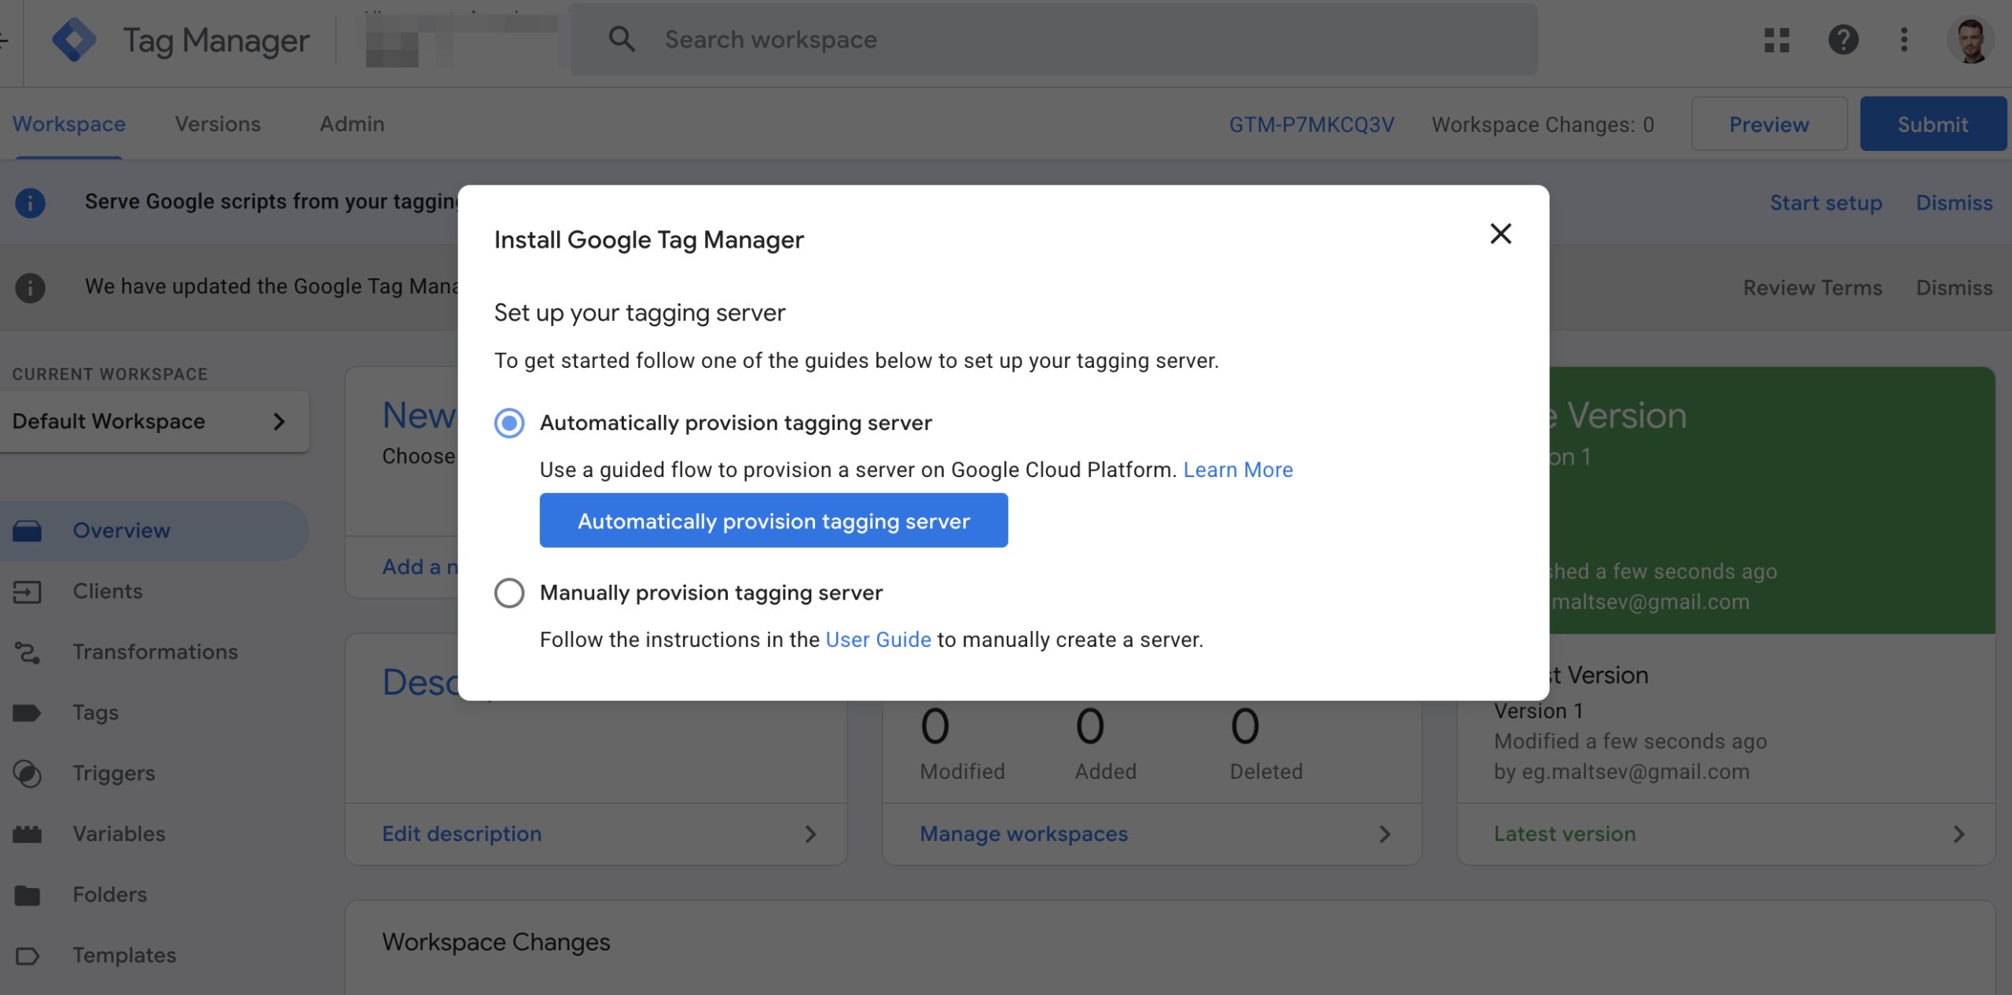Screen dimensions: 2012x995
Task: Select the Triggers icon in sidebar
Action: 28,773
